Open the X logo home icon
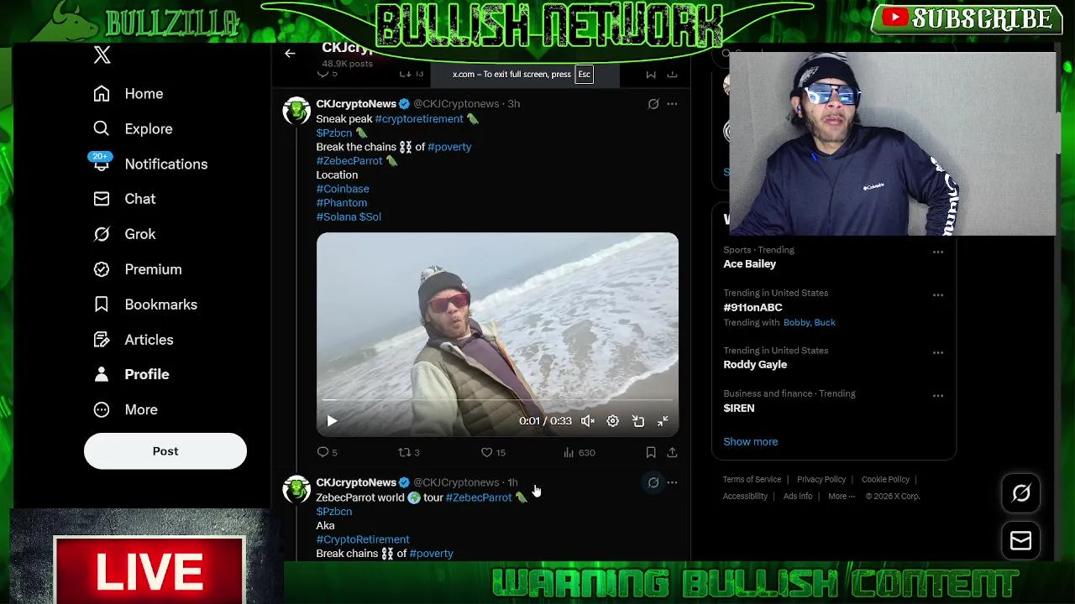Viewport: 1075px width, 604px height. 102,55
